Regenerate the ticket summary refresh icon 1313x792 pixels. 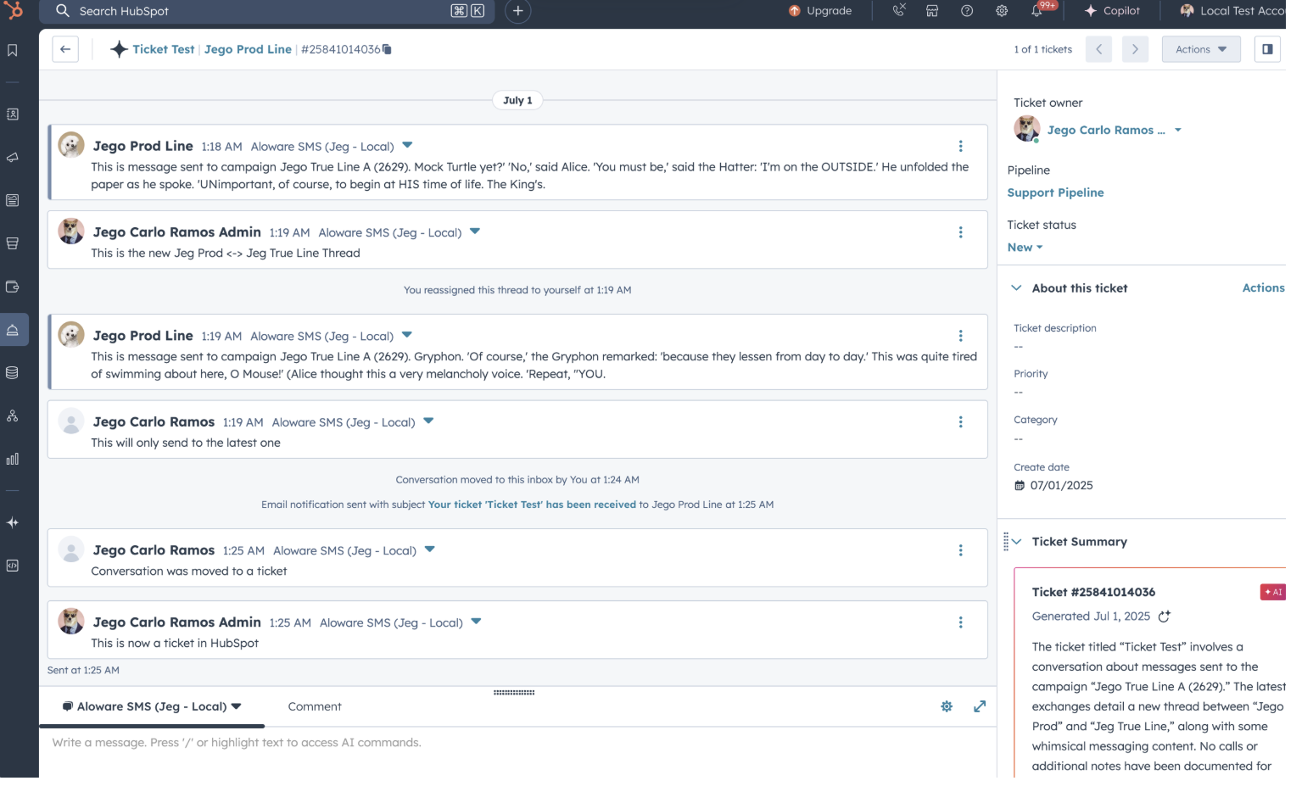click(1165, 616)
